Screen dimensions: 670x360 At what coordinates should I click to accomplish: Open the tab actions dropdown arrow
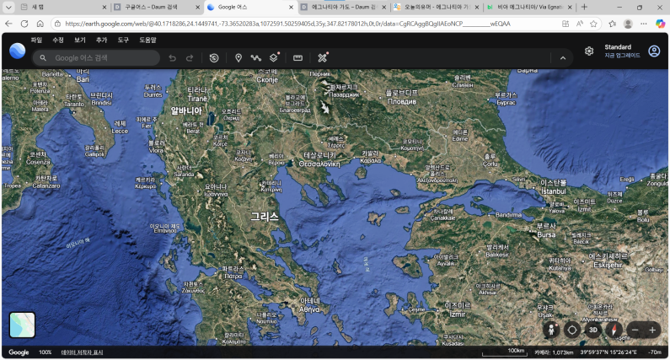click(8, 8)
